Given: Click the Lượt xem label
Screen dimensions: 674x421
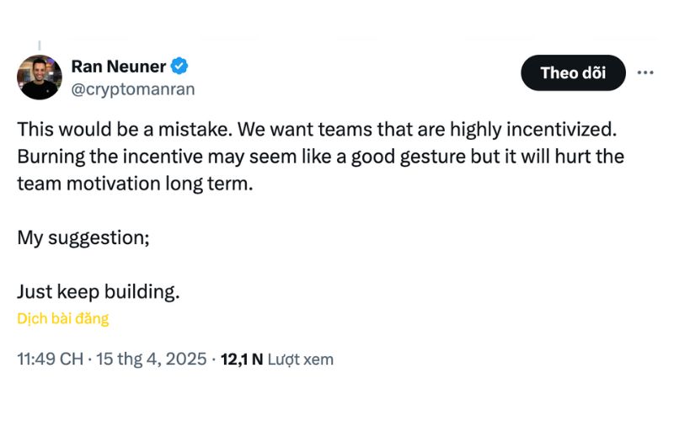Looking at the screenshot, I should click(301, 360).
